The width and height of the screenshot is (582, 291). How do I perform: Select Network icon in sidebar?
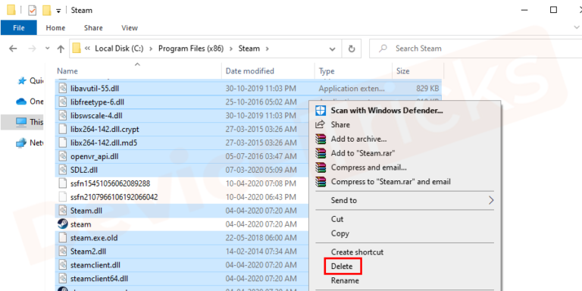click(21, 142)
